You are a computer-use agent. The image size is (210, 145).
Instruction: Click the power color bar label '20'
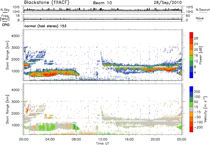tap(196, 50)
